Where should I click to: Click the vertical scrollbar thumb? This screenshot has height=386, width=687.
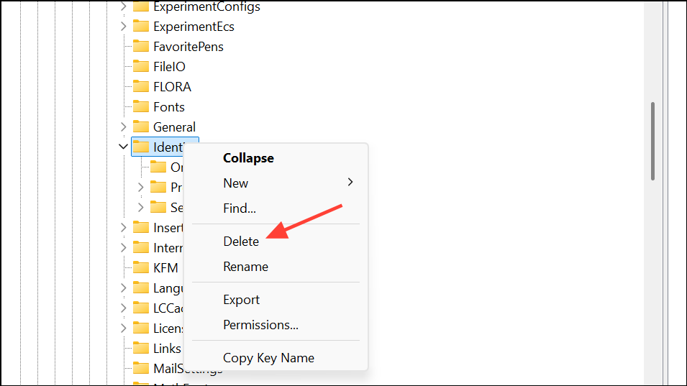[652, 140]
